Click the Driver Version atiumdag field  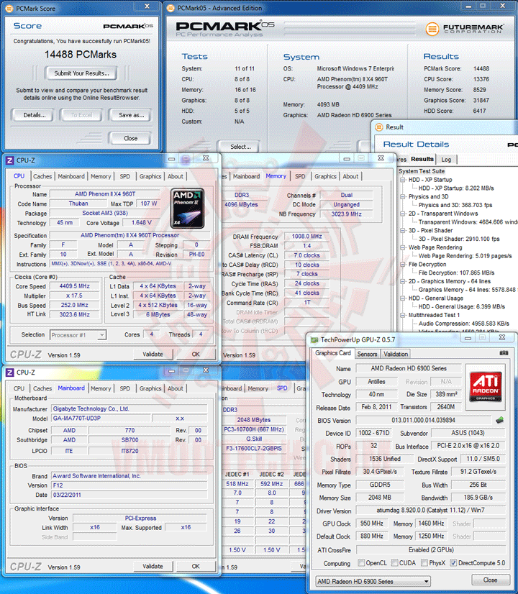(431, 511)
